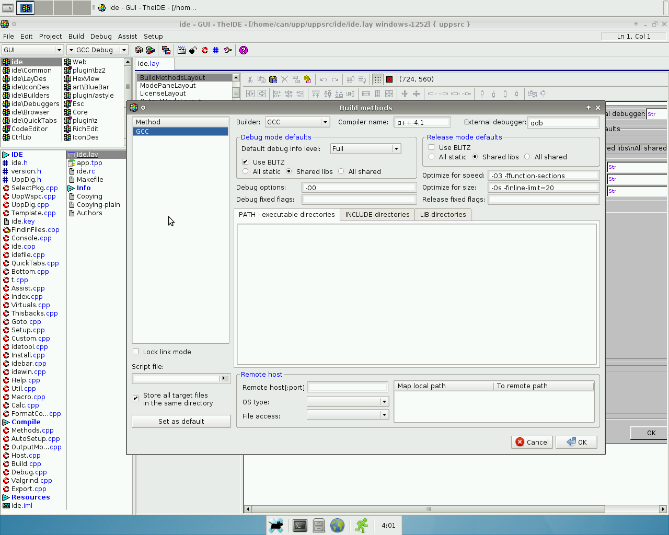Click the paste clipboard icon in layout toolbar

pos(273,79)
